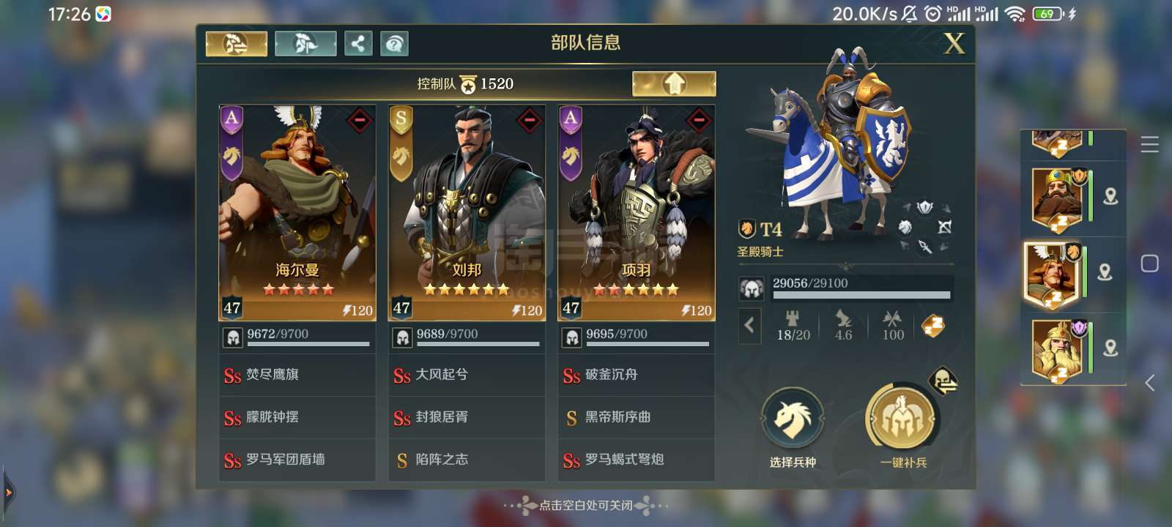Image resolution: width=1172 pixels, height=527 pixels.
Task: Open the help question-mark icon
Action: [394, 44]
